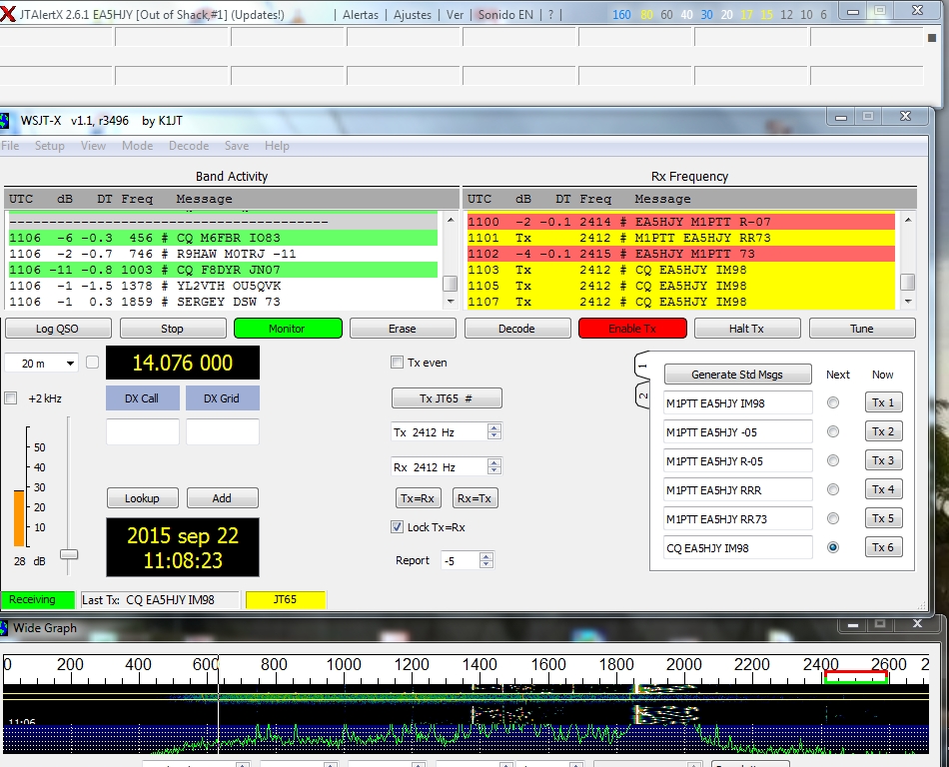Toggle the green Monitor button

[x=288, y=329]
